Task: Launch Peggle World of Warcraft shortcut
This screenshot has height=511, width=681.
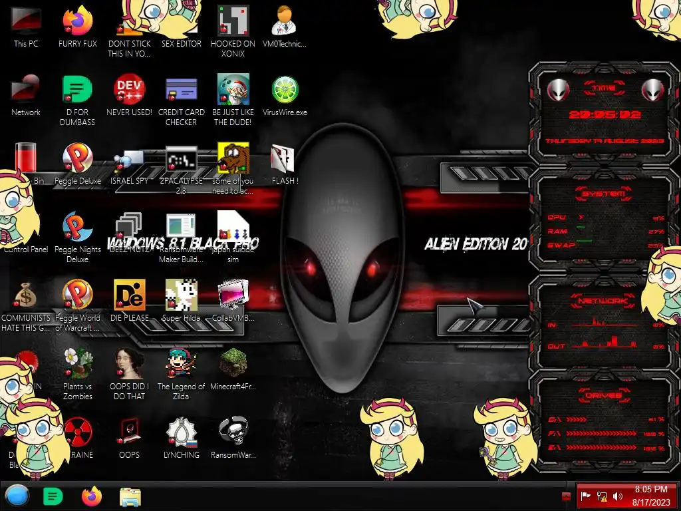Action: pyautogui.click(x=77, y=306)
